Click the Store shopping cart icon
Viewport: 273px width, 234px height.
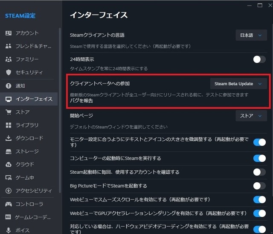click(x=8, y=112)
